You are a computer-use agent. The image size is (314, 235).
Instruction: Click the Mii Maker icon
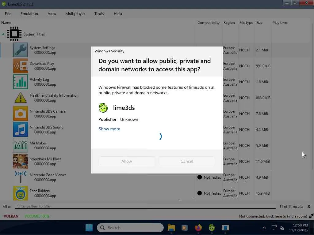(21, 145)
